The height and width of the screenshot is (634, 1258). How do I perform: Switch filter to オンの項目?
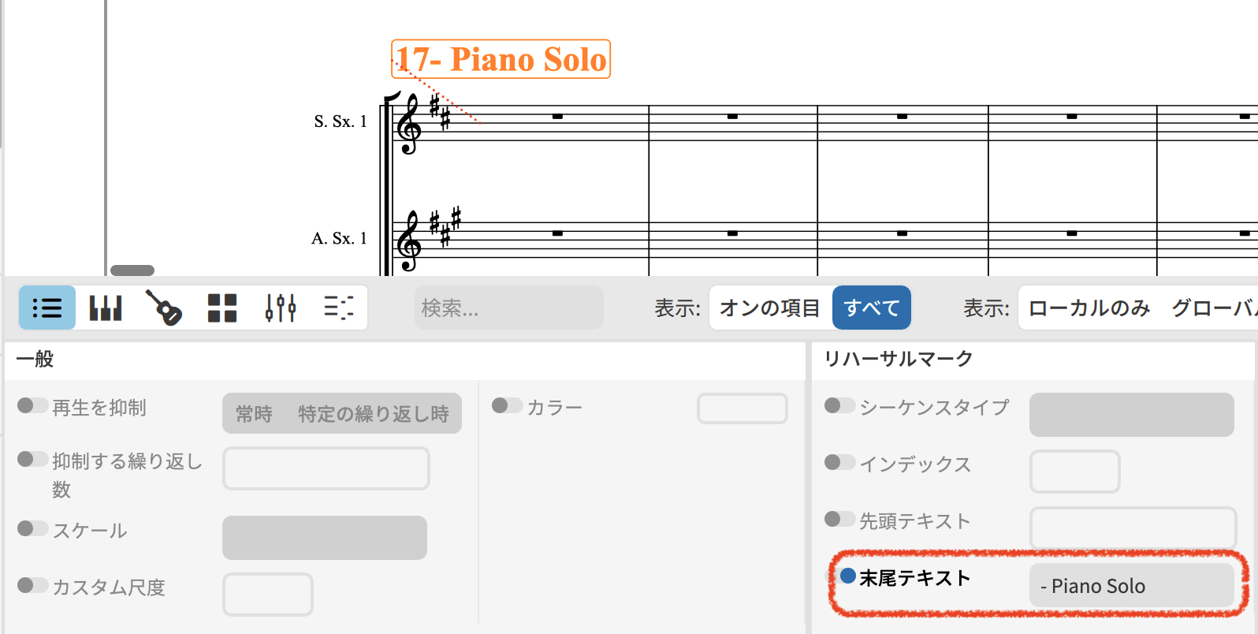click(x=770, y=308)
